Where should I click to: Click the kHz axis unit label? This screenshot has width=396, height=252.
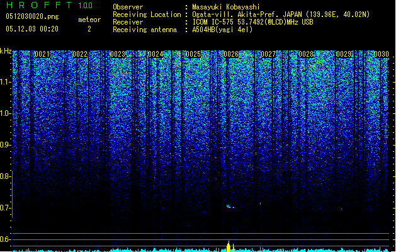6,51
